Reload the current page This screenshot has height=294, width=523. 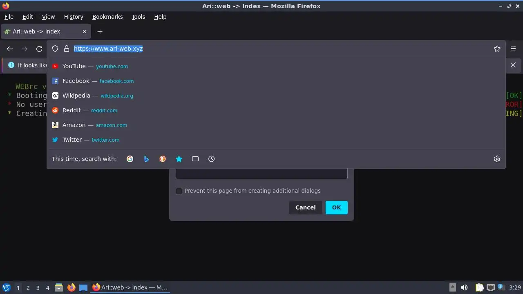point(39,49)
